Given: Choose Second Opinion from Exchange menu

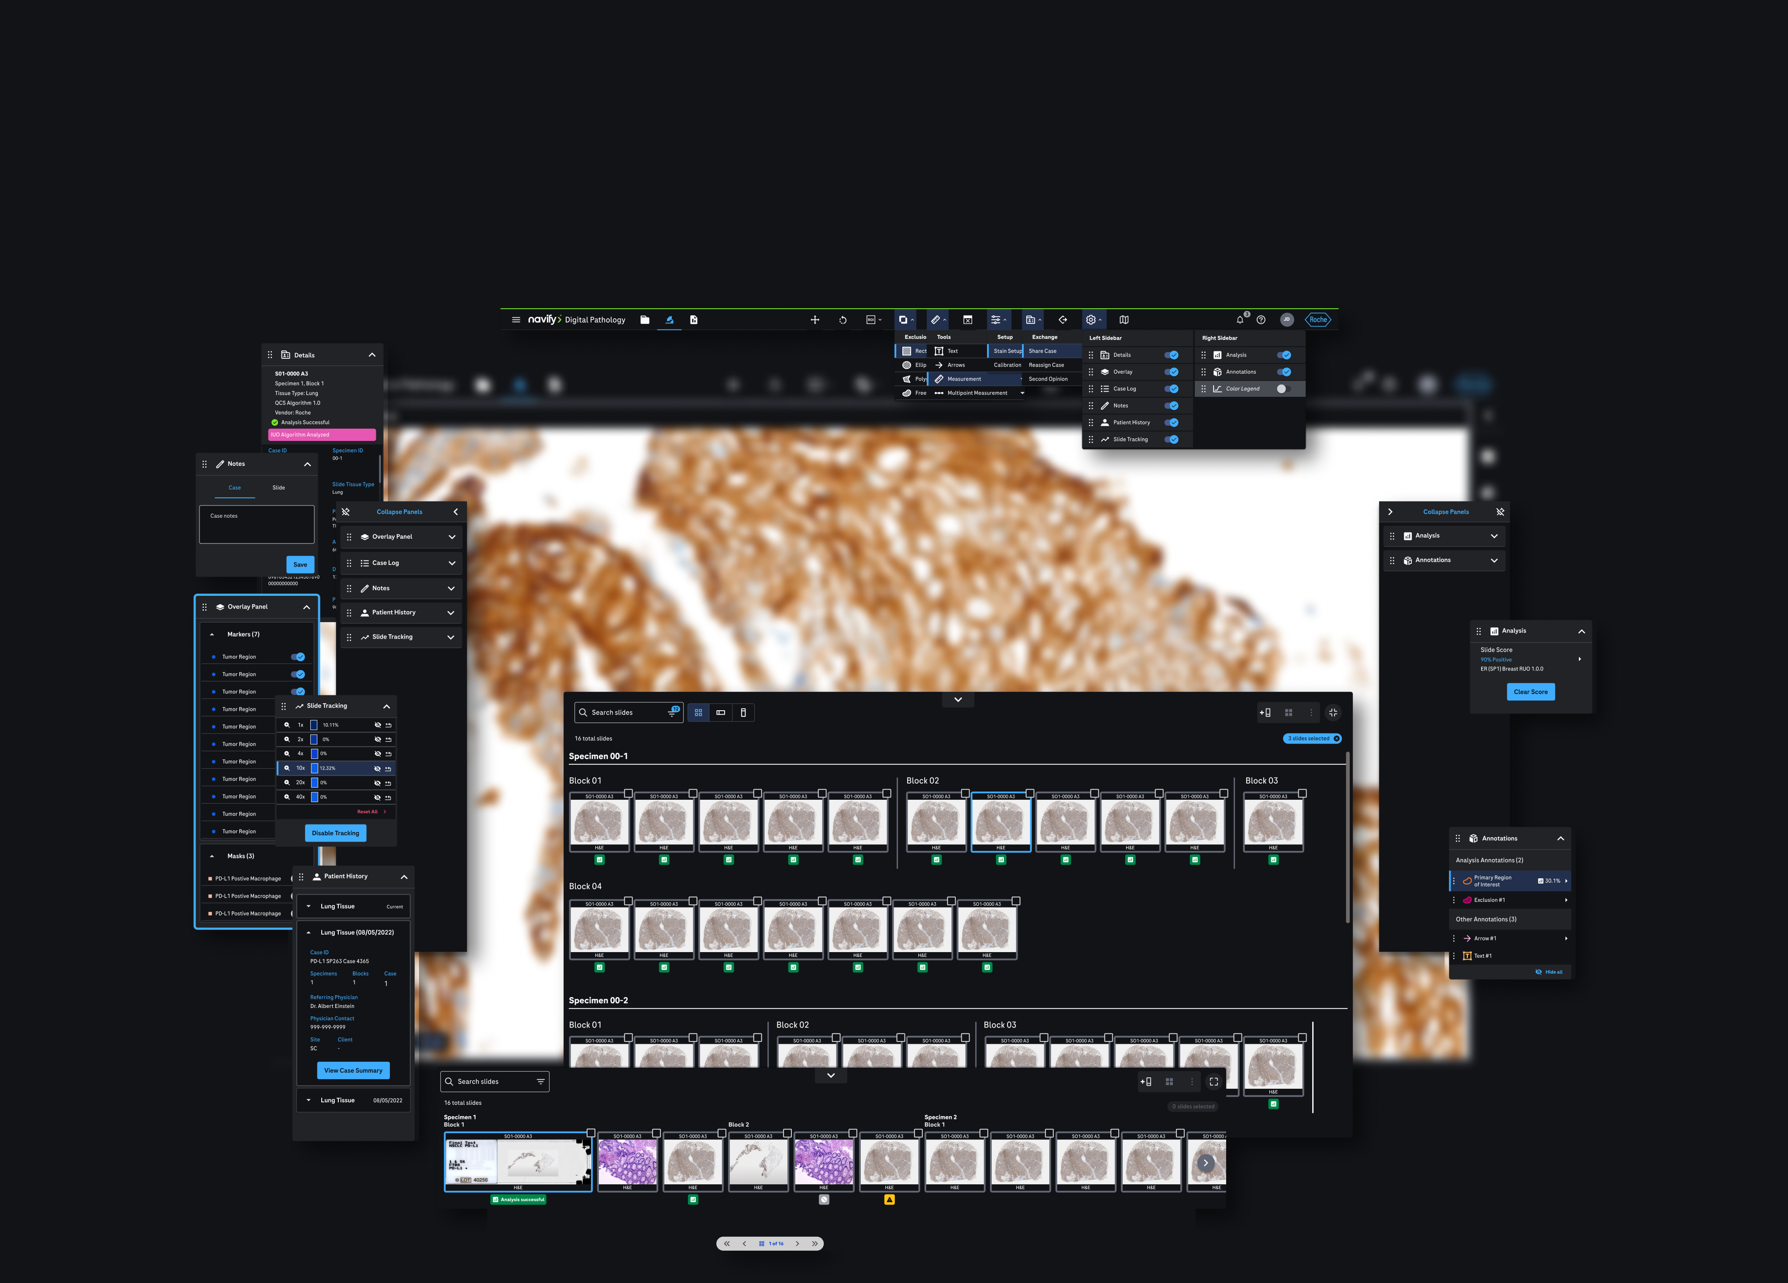Looking at the screenshot, I should (x=1048, y=379).
